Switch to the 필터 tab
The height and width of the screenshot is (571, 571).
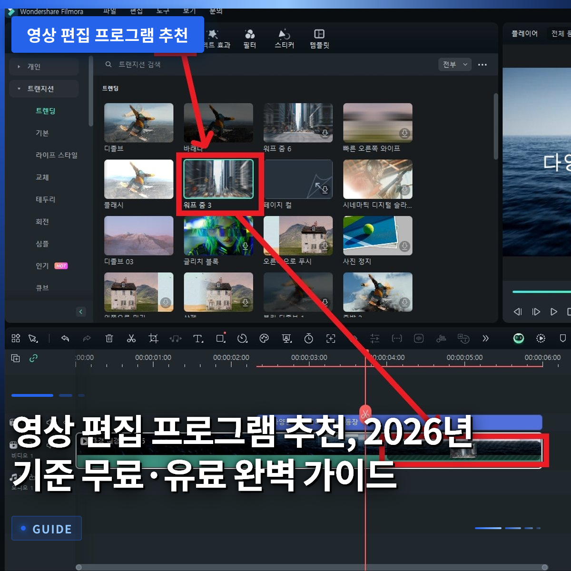point(250,39)
